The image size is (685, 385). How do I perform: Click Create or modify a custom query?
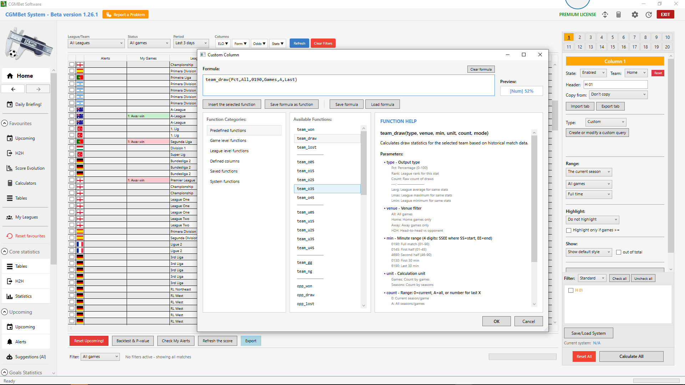(597, 132)
